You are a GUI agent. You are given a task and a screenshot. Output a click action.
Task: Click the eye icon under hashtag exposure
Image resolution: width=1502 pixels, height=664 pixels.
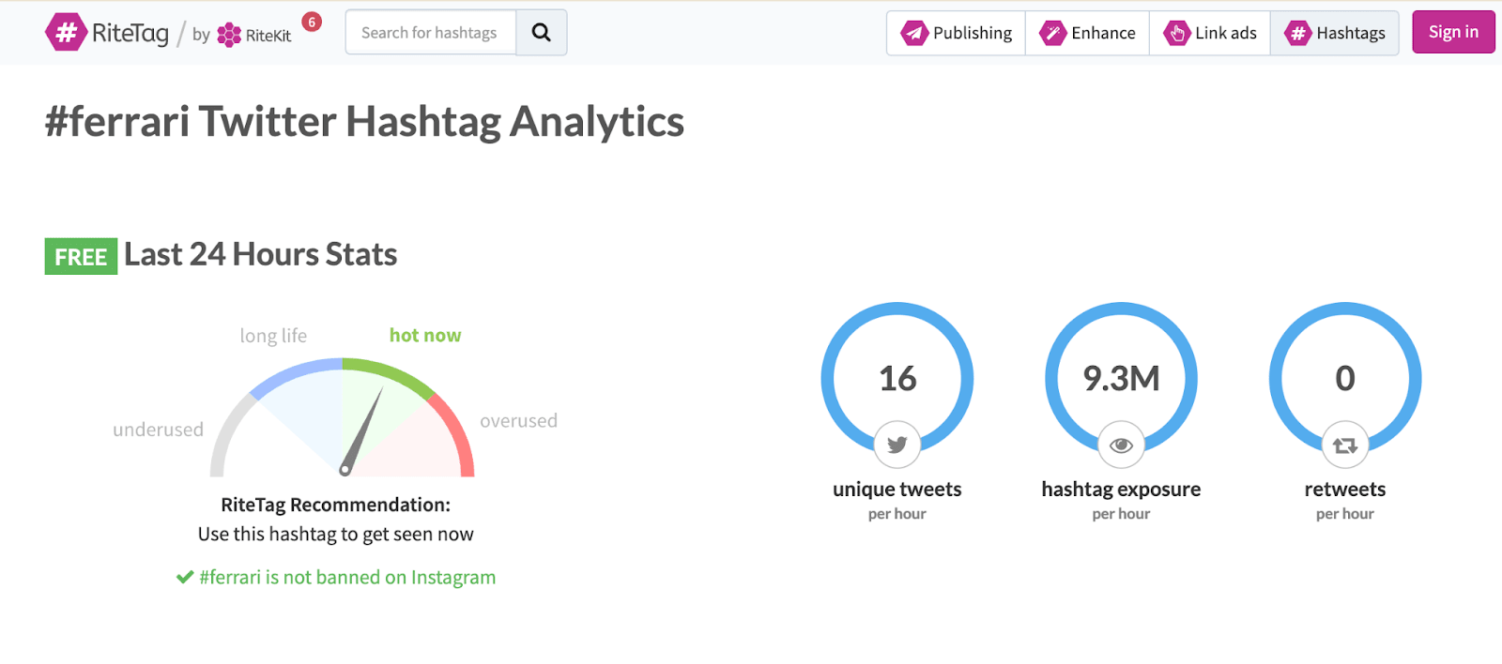(x=1120, y=445)
